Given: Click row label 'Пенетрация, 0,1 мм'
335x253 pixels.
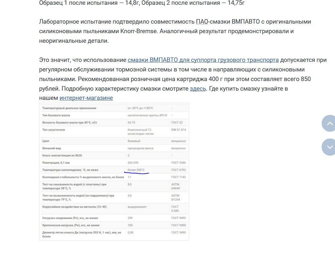Looking at the screenshot, I should tap(56, 163).
